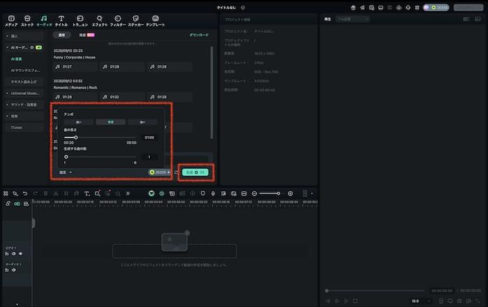Switch to the オーディオ (Audio) tab
488x307 pixels.
[x=44, y=20]
